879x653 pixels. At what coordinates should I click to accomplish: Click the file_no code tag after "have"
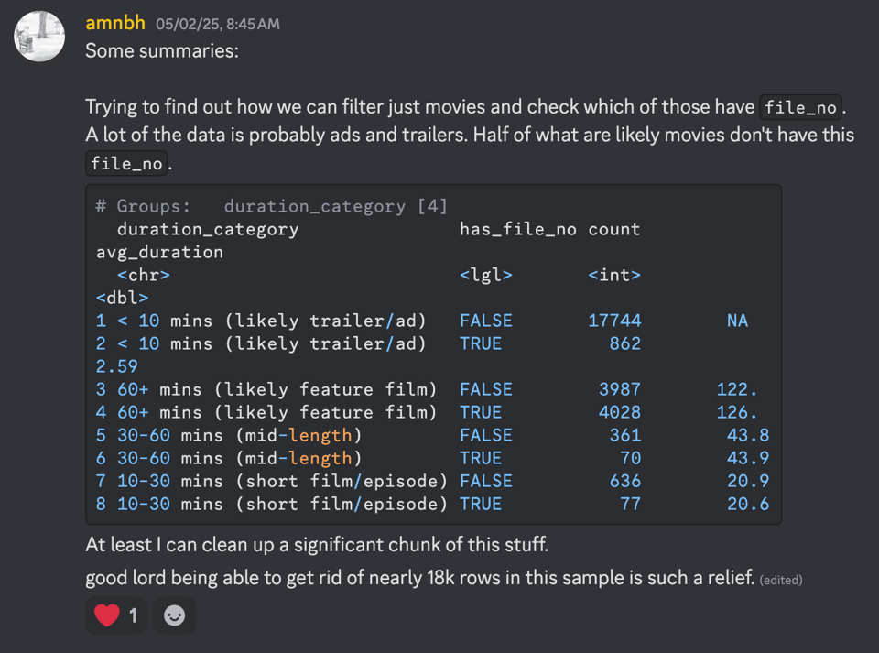(800, 107)
